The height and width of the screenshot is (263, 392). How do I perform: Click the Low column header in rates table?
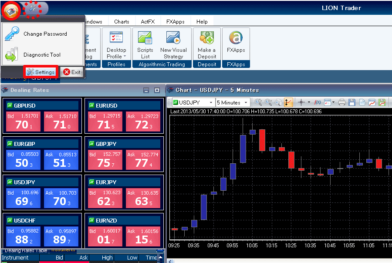pyautogui.click(x=126, y=257)
